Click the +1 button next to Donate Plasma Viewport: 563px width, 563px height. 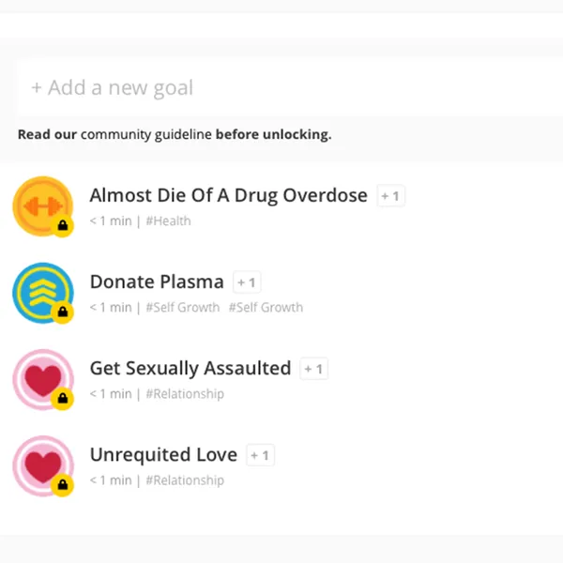click(x=247, y=282)
